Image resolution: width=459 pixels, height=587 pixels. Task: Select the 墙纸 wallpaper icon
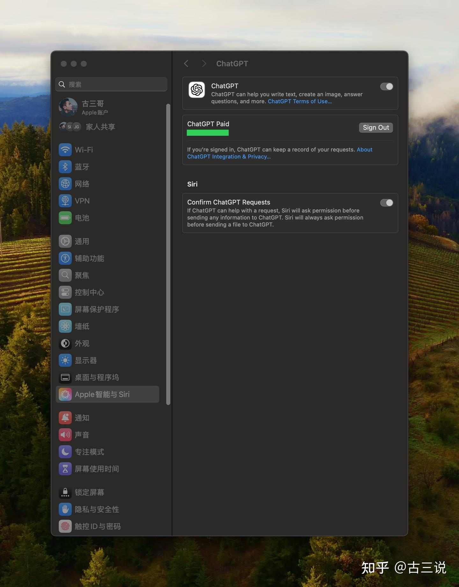tap(65, 326)
